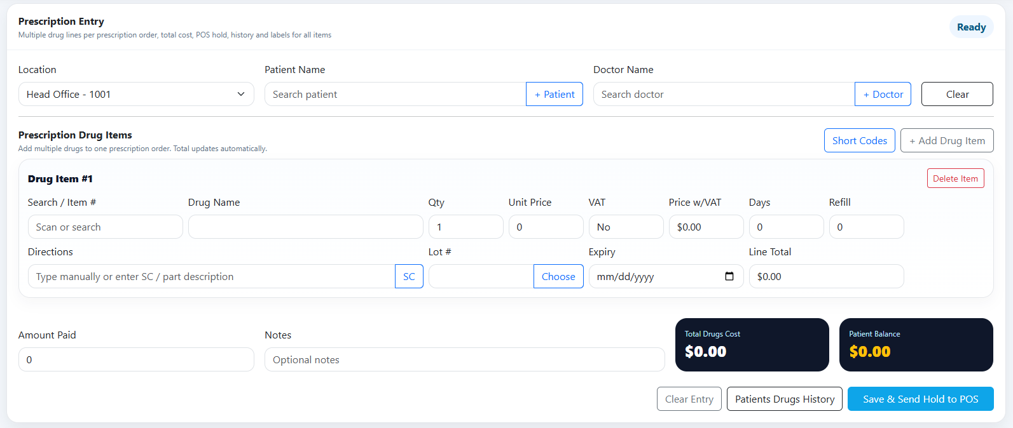The image size is (1013, 428).
Task: Focus the Scan or search item field
Action: click(106, 227)
